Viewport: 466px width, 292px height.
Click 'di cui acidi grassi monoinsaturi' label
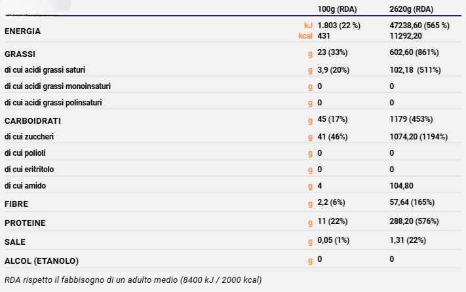point(58,86)
